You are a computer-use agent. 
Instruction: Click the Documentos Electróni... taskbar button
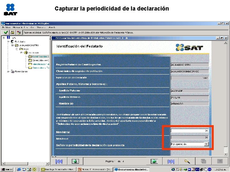point(132,169)
